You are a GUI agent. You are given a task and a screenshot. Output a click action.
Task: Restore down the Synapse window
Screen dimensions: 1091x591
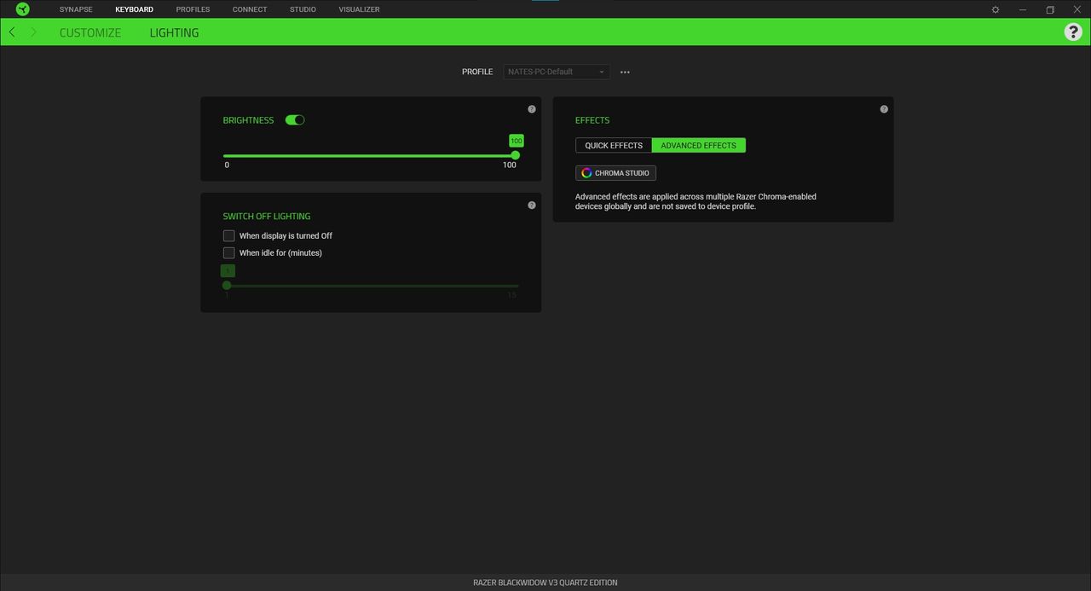pos(1050,9)
